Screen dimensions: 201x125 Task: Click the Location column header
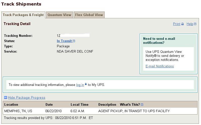tap(11, 104)
